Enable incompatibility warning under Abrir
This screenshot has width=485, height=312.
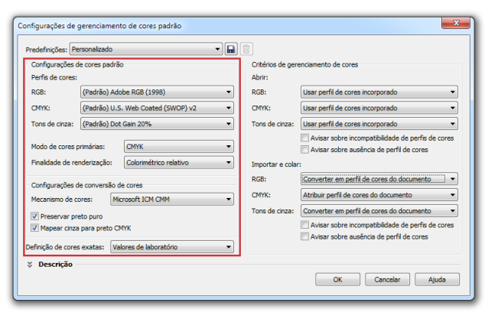(x=304, y=138)
